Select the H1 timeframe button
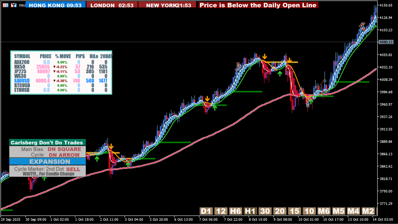This screenshot has height=224, width=398. [x=250, y=211]
